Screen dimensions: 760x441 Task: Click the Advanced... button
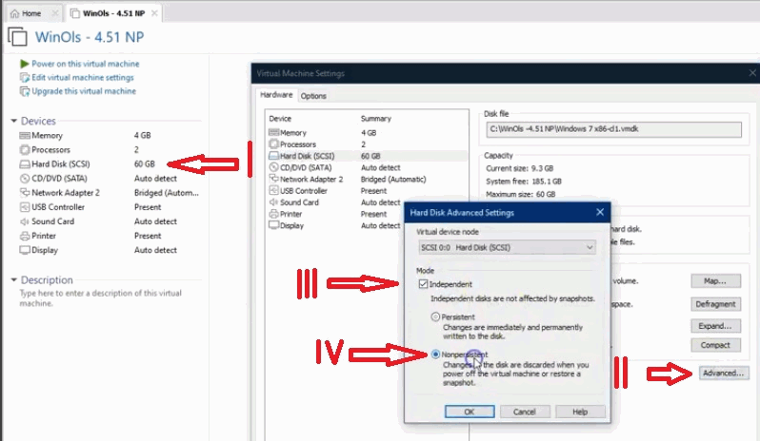pyautogui.click(x=723, y=374)
